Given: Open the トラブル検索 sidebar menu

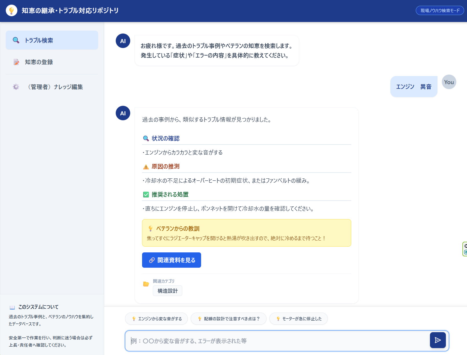Looking at the screenshot, I should [52, 40].
